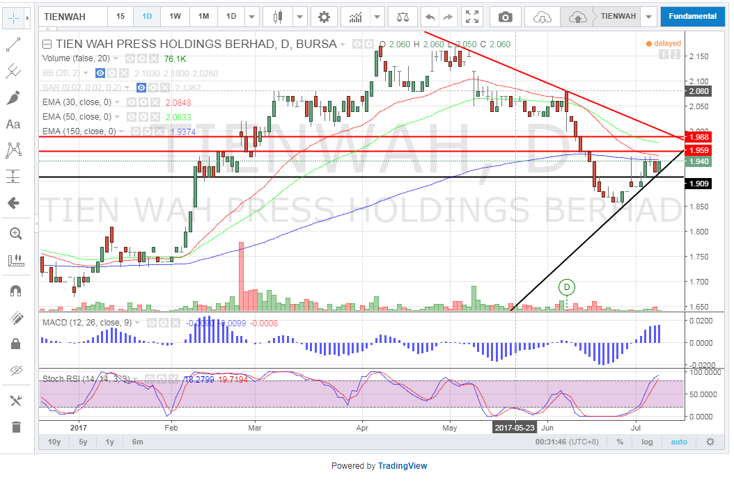Image resolution: width=734 pixels, height=498 pixels.
Task: Expand the drawing tool cursor flyout arrow
Action: pos(28,18)
